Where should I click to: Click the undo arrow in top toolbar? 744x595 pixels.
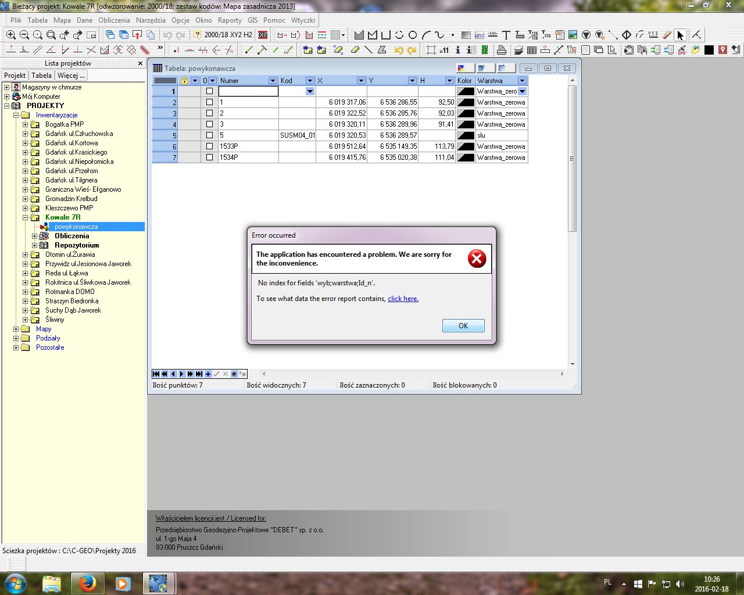167,35
